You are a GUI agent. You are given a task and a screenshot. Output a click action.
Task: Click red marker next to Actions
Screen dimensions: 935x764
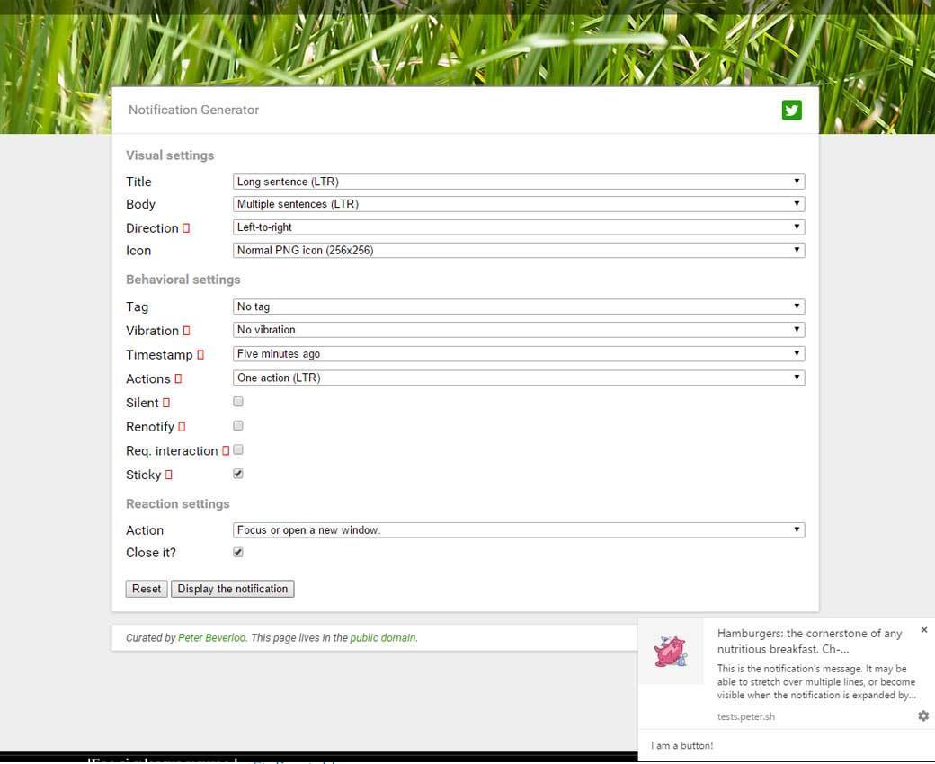pos(178,379)
